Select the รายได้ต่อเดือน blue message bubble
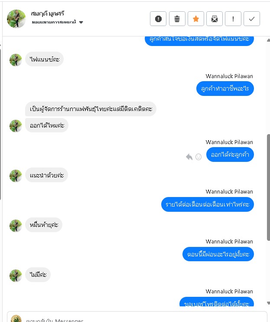The width and height of the screenshot is (270, 322). pyautogui.click(x=208, y=204)
